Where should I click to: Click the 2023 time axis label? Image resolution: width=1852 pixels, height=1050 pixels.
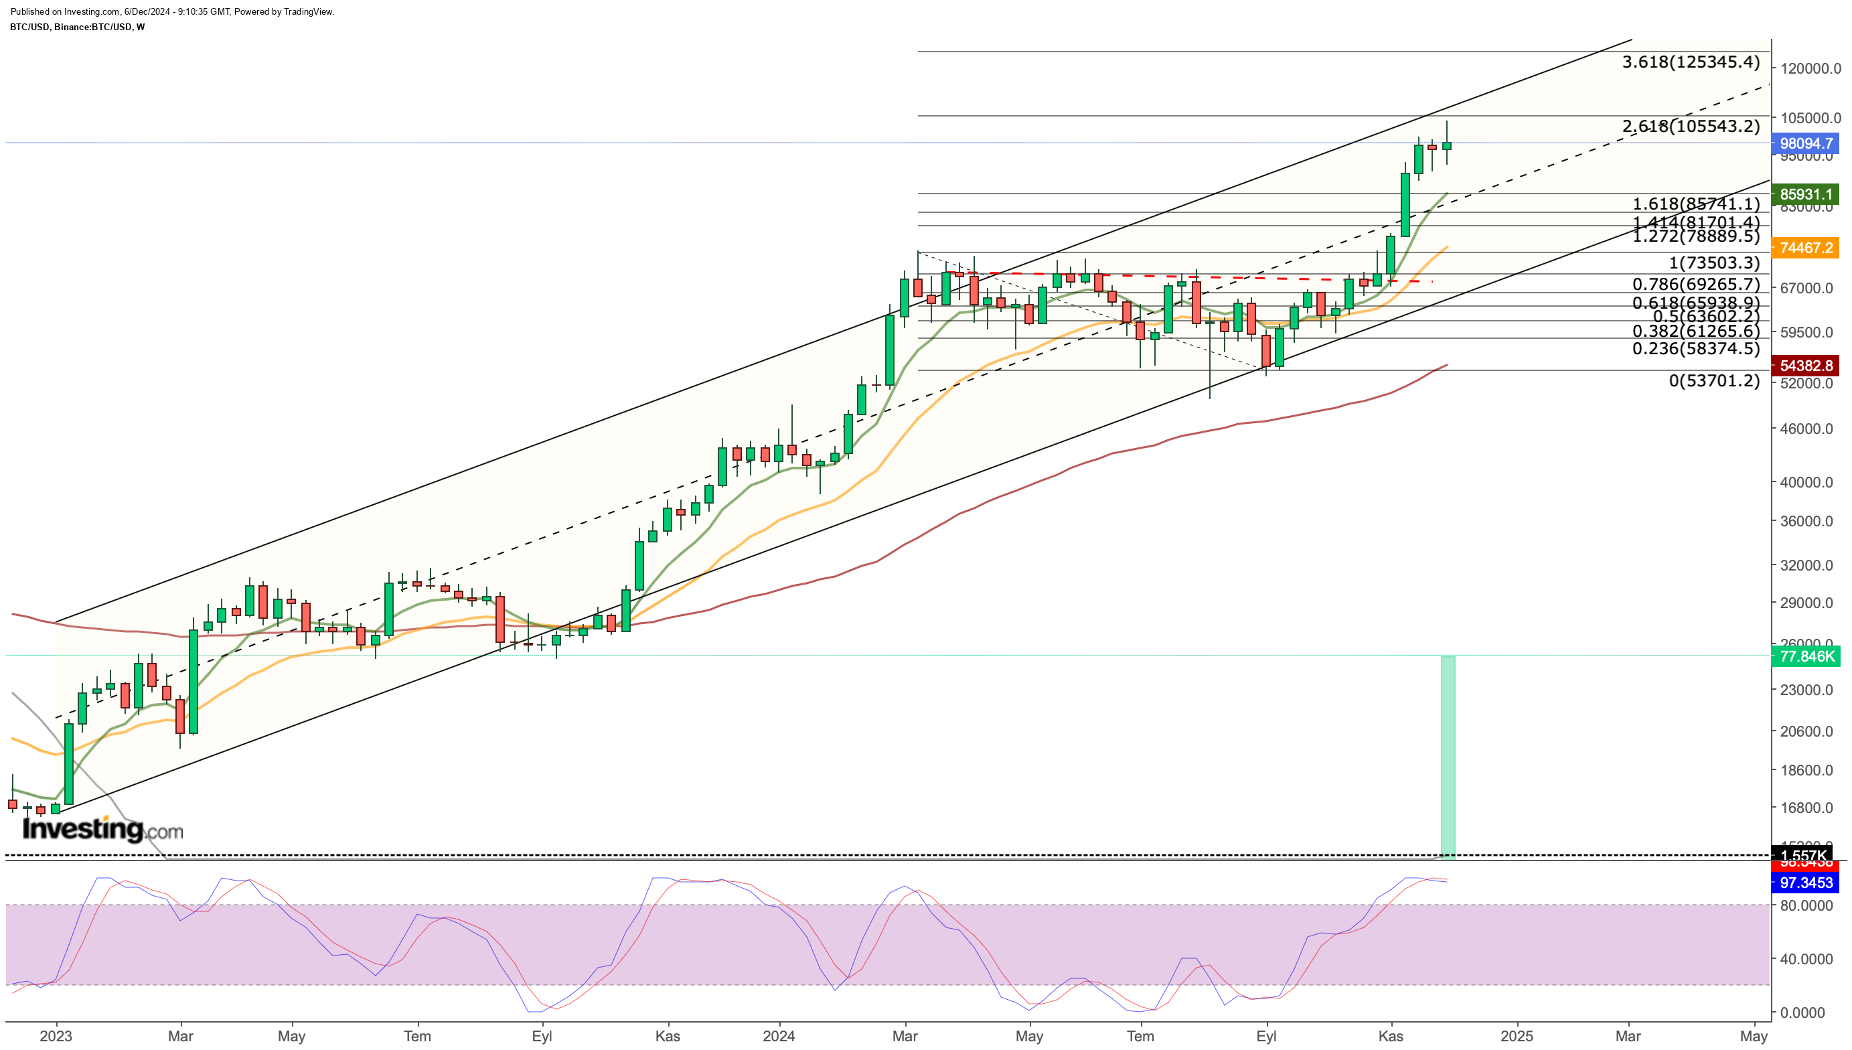tap(56, 1037)
